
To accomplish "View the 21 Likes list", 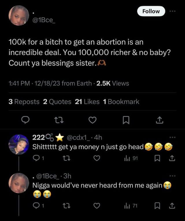I will [x=87, y=102].
